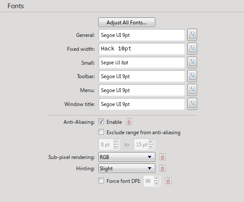Open font chooser for Small font
This screenshot has width=244, height=202.
pyautogui.click(x=192, y=63)
